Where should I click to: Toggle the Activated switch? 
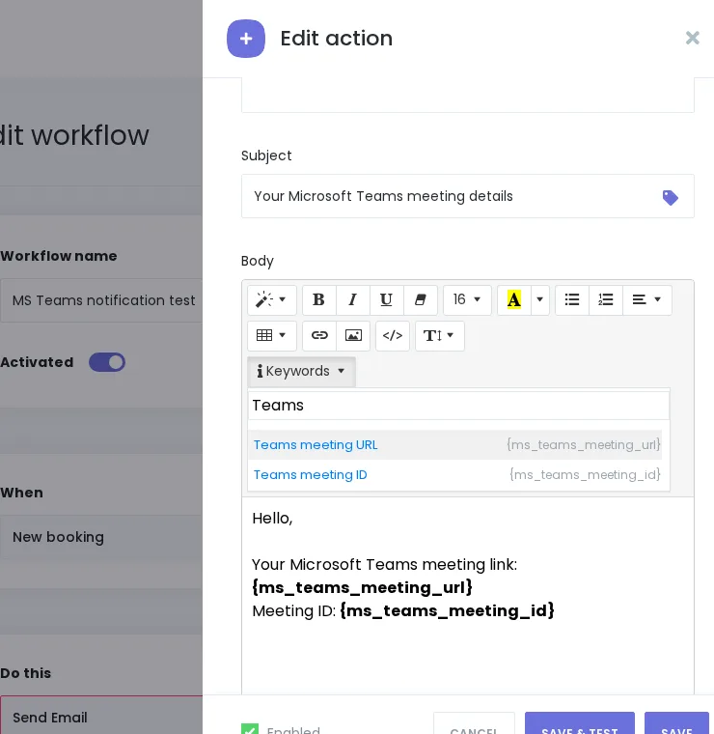(107, 362)
